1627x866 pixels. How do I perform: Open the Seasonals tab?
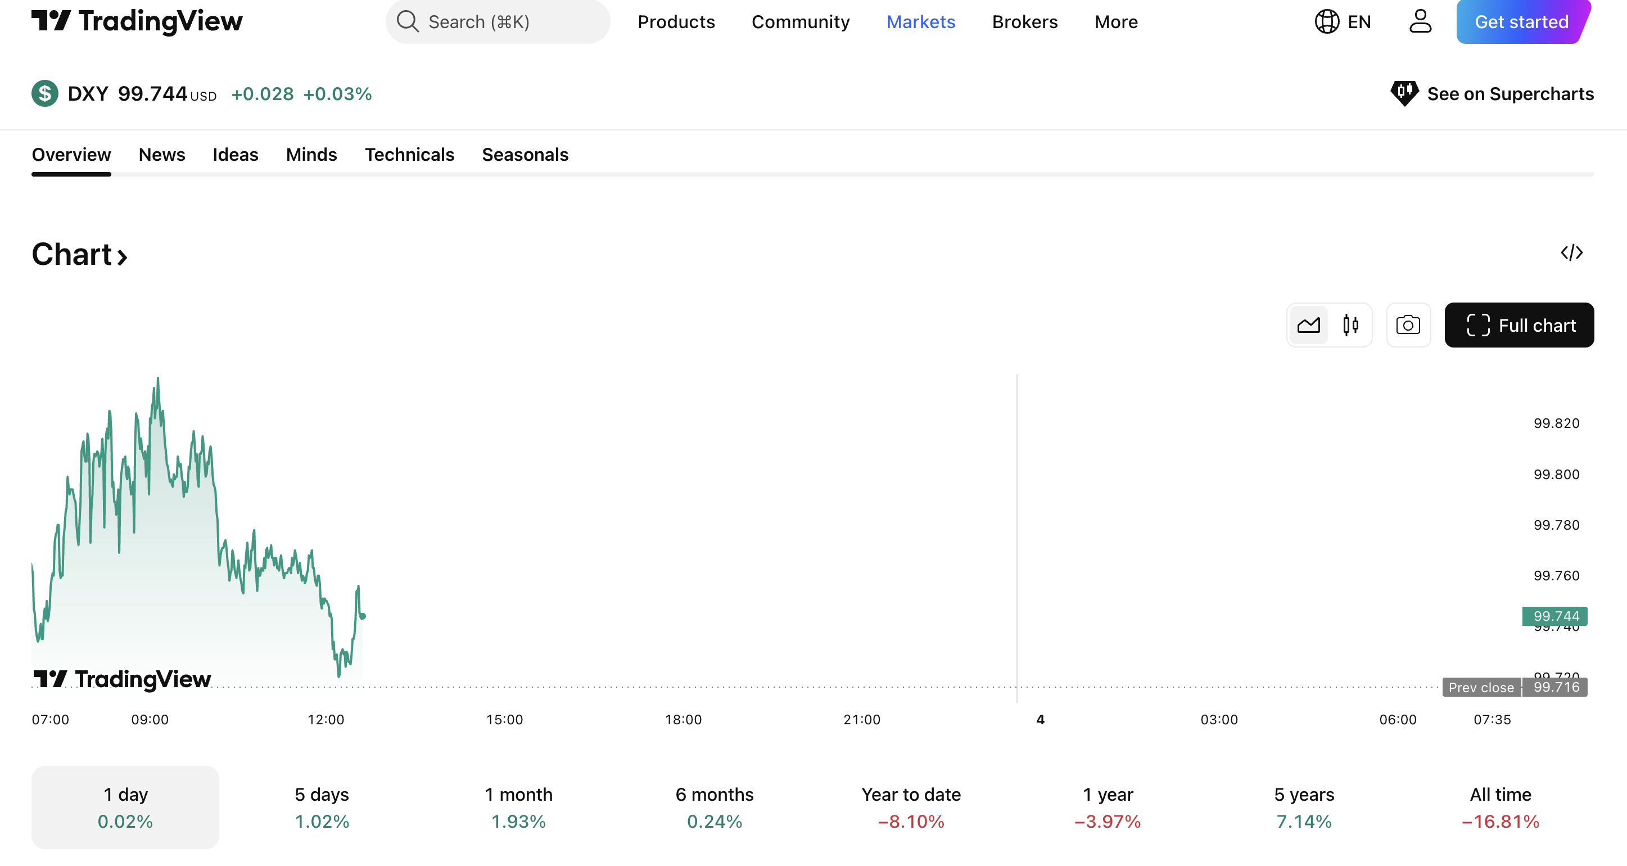click(x=525, y=155)
